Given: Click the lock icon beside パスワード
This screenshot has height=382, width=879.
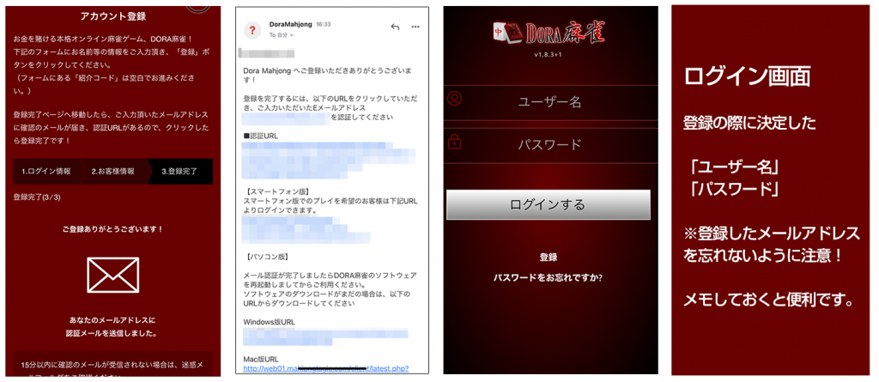Looking at the screenshot, I should (x=455, y=142).
